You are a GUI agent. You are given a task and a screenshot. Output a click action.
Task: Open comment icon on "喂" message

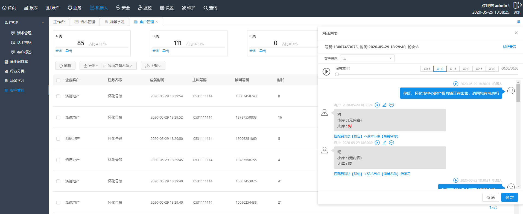point(391,143)
